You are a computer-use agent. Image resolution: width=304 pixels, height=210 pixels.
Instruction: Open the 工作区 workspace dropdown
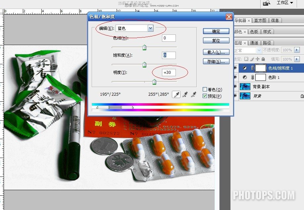click(x=284, y=3)
